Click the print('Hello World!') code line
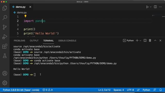The width and height of the screenshot is (165, 93). [x=41, y=33]
